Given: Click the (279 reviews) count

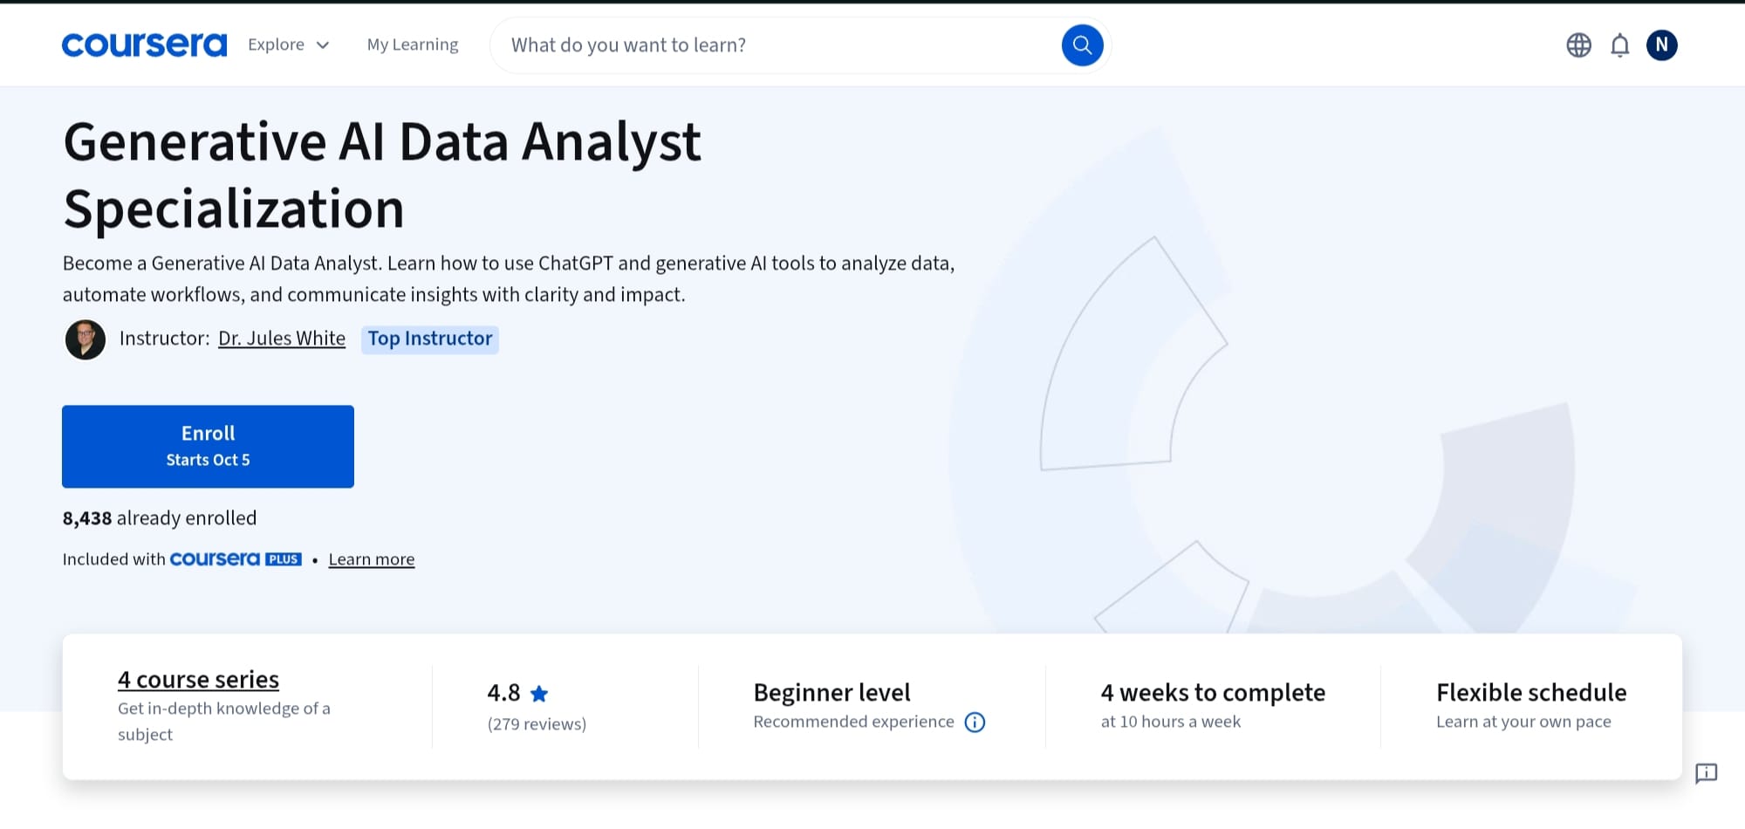Looking at the screenshot, I should click(x=537, y=723).
